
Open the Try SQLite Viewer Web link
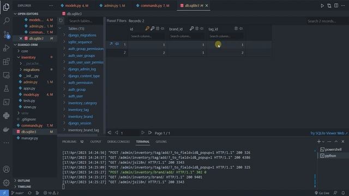click(x=329, y=133)
